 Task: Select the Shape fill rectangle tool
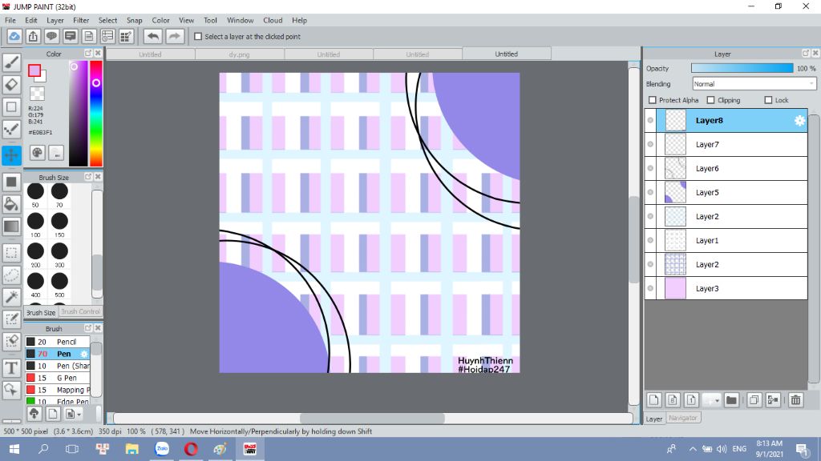click(x=11, y=182)
